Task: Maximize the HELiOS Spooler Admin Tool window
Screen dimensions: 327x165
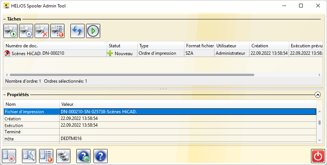Action: pyautogui.click(x=301, y=6)
